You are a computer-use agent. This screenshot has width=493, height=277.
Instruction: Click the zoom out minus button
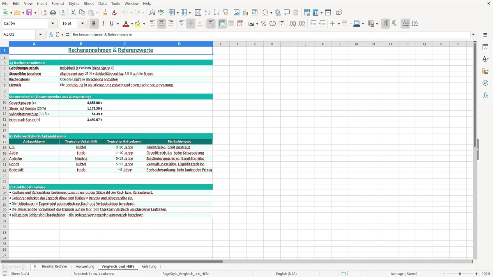click(443, 274)
